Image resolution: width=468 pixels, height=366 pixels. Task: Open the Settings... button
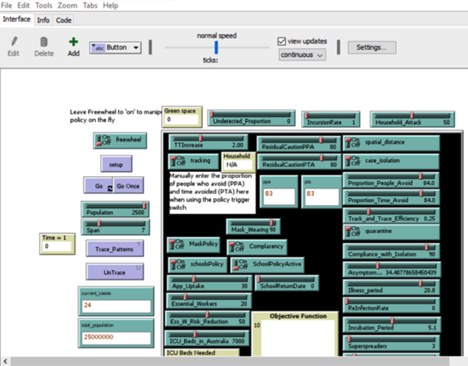(371, 47)
